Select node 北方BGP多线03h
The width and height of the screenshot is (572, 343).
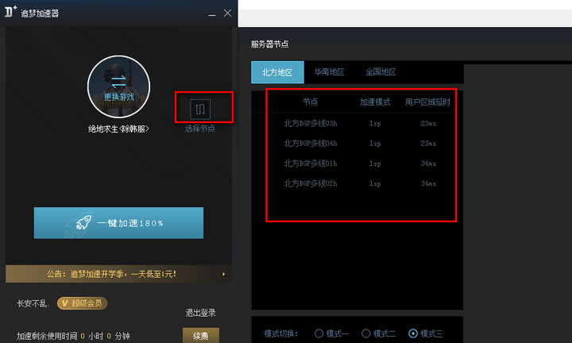tap(311, 123)
